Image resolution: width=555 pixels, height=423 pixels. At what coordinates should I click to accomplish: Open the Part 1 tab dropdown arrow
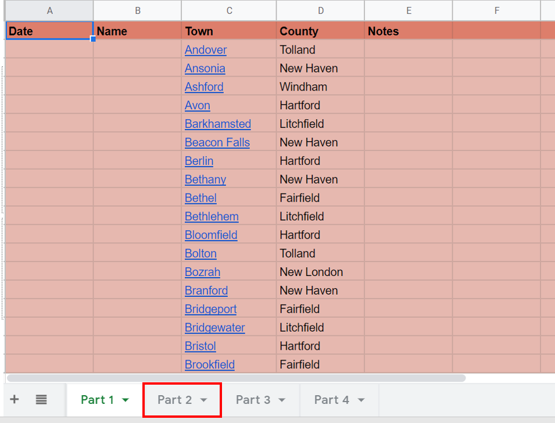(126, 400)
